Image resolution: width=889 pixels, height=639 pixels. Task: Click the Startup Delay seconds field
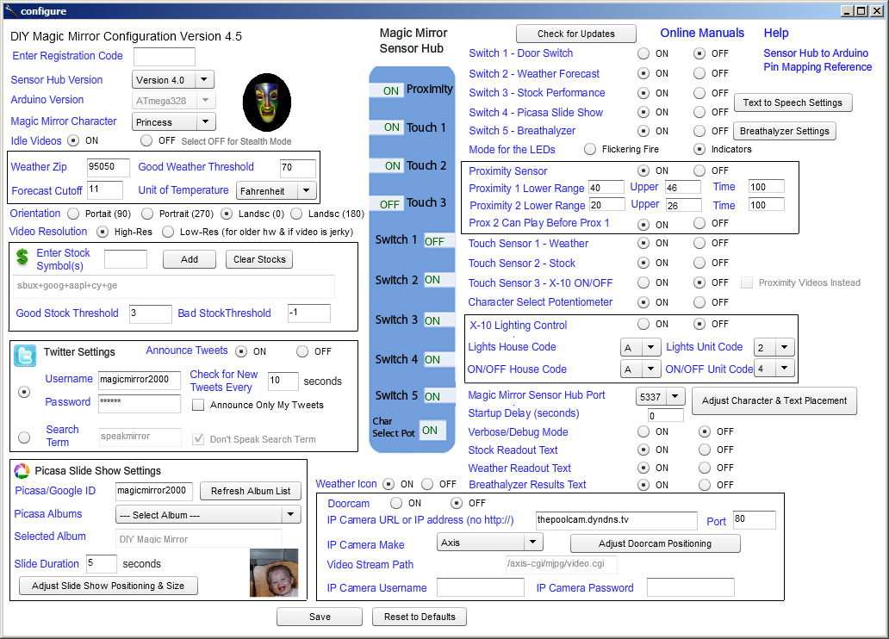(666, 416)
